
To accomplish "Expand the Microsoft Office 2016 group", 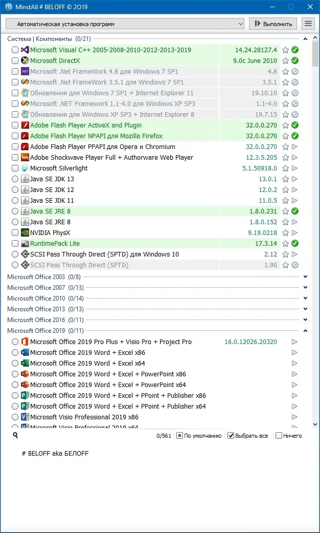I will [x=305, y=320].
